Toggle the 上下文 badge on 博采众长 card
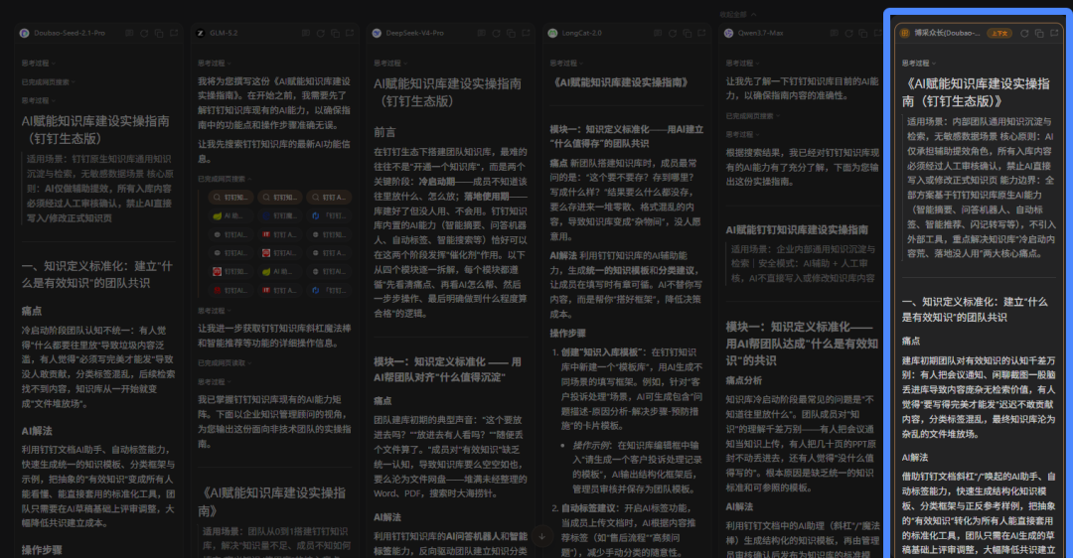The height and width of the screenshot is (558, 1073). tap(999, 33)
